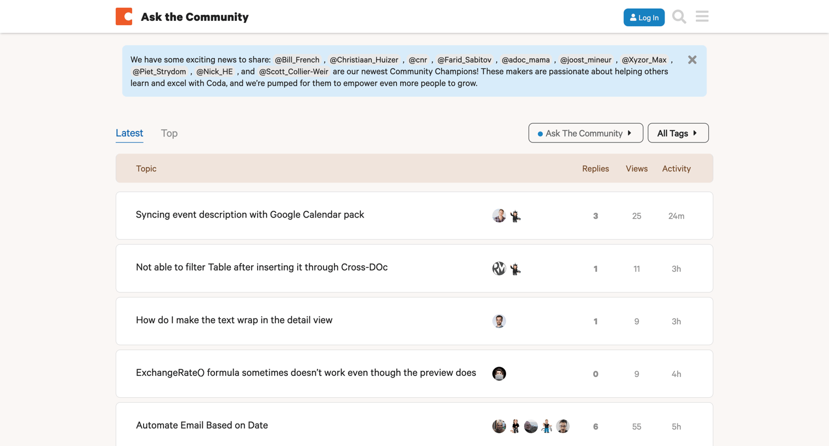Click first avatar on Syncing event description topic
829x446 pixels.
click(x=499, y=216)
